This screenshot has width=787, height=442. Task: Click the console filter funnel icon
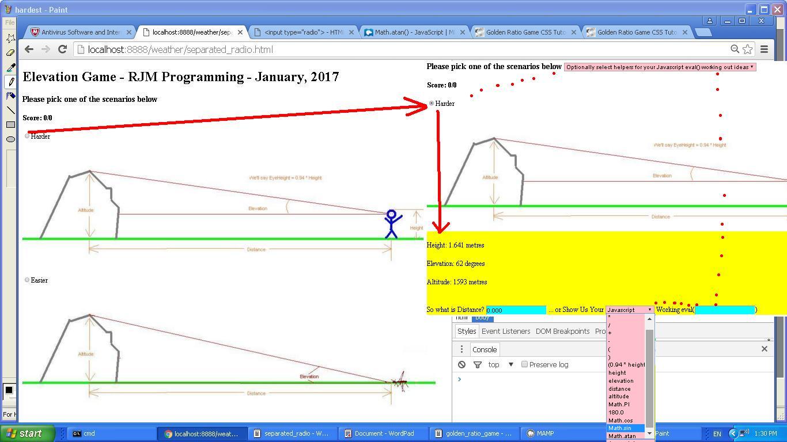478,364
